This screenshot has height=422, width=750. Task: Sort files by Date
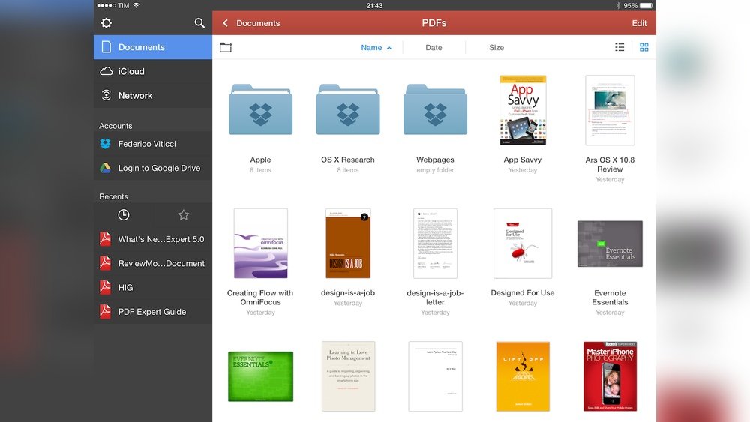point(433,47)
